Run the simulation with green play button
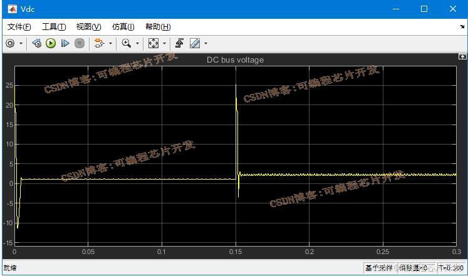The image size is (468, 276). (51, 43)
